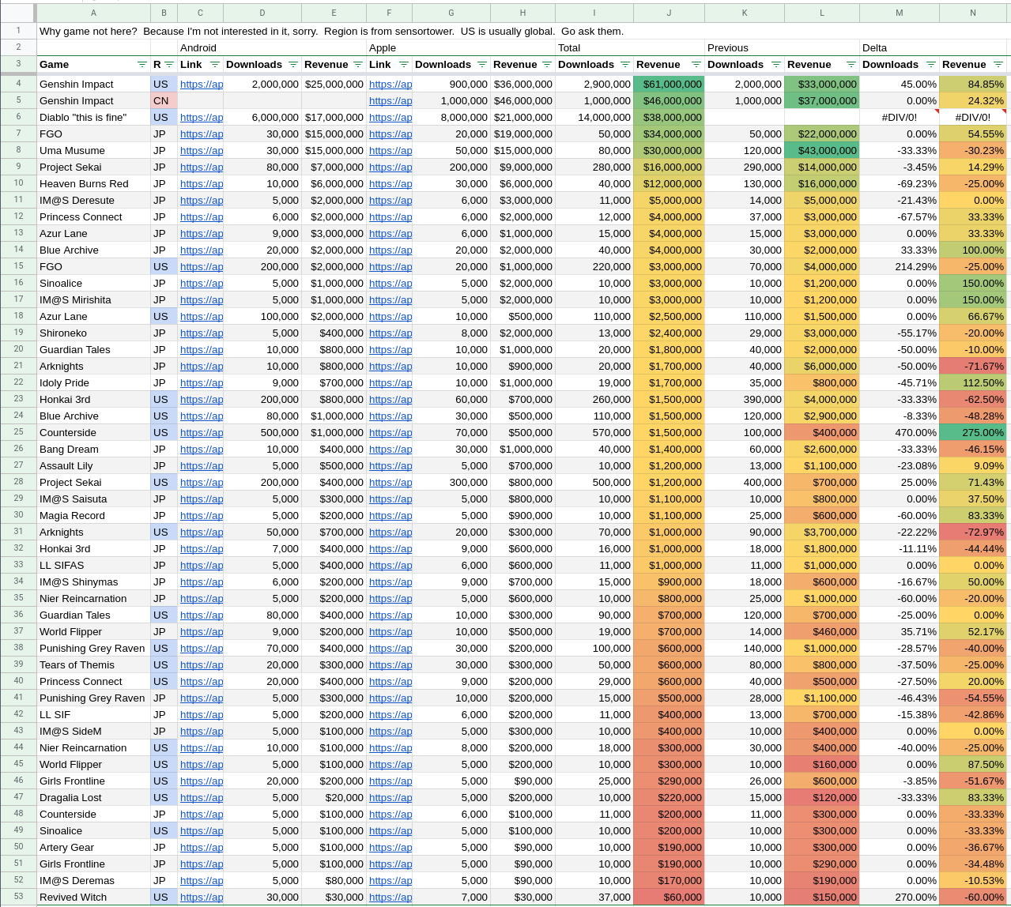The image size is (1011, 907).
Task: Select the 'Magia Record' game cell
Action: pyautogui.click(x=93, y=516)
